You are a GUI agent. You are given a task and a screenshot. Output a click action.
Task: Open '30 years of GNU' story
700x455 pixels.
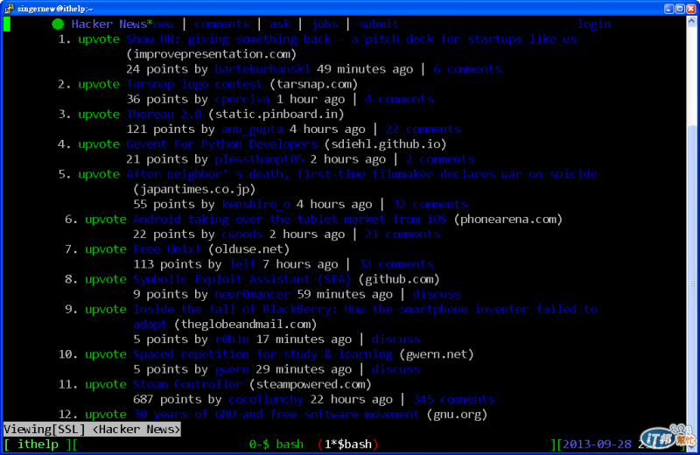(276, 415)
